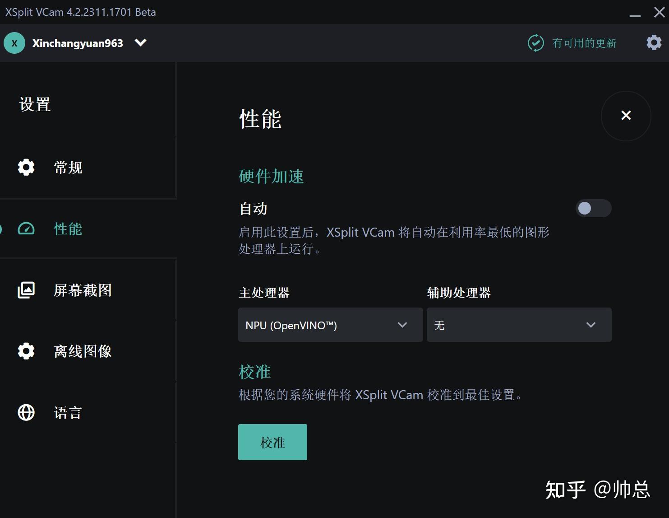Click the 常规 gear icon in sidebar
Image resolution: width=669 pixels, height=518 pixels.
[x=26, y=167]
